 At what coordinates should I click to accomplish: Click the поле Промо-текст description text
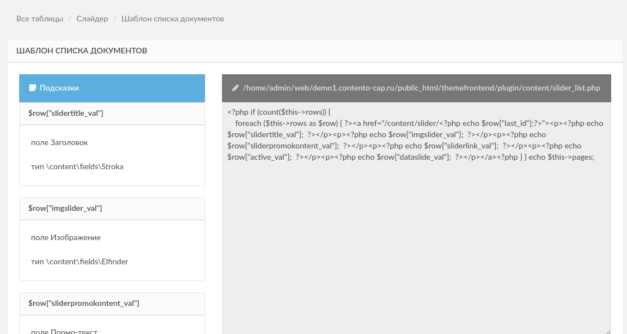[x=64, y=331]
